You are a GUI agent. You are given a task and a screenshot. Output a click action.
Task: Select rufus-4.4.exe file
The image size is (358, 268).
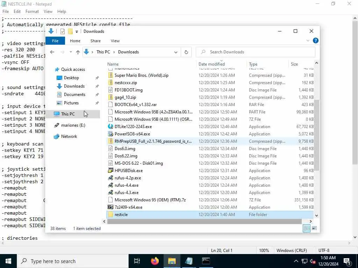point(127,185)
